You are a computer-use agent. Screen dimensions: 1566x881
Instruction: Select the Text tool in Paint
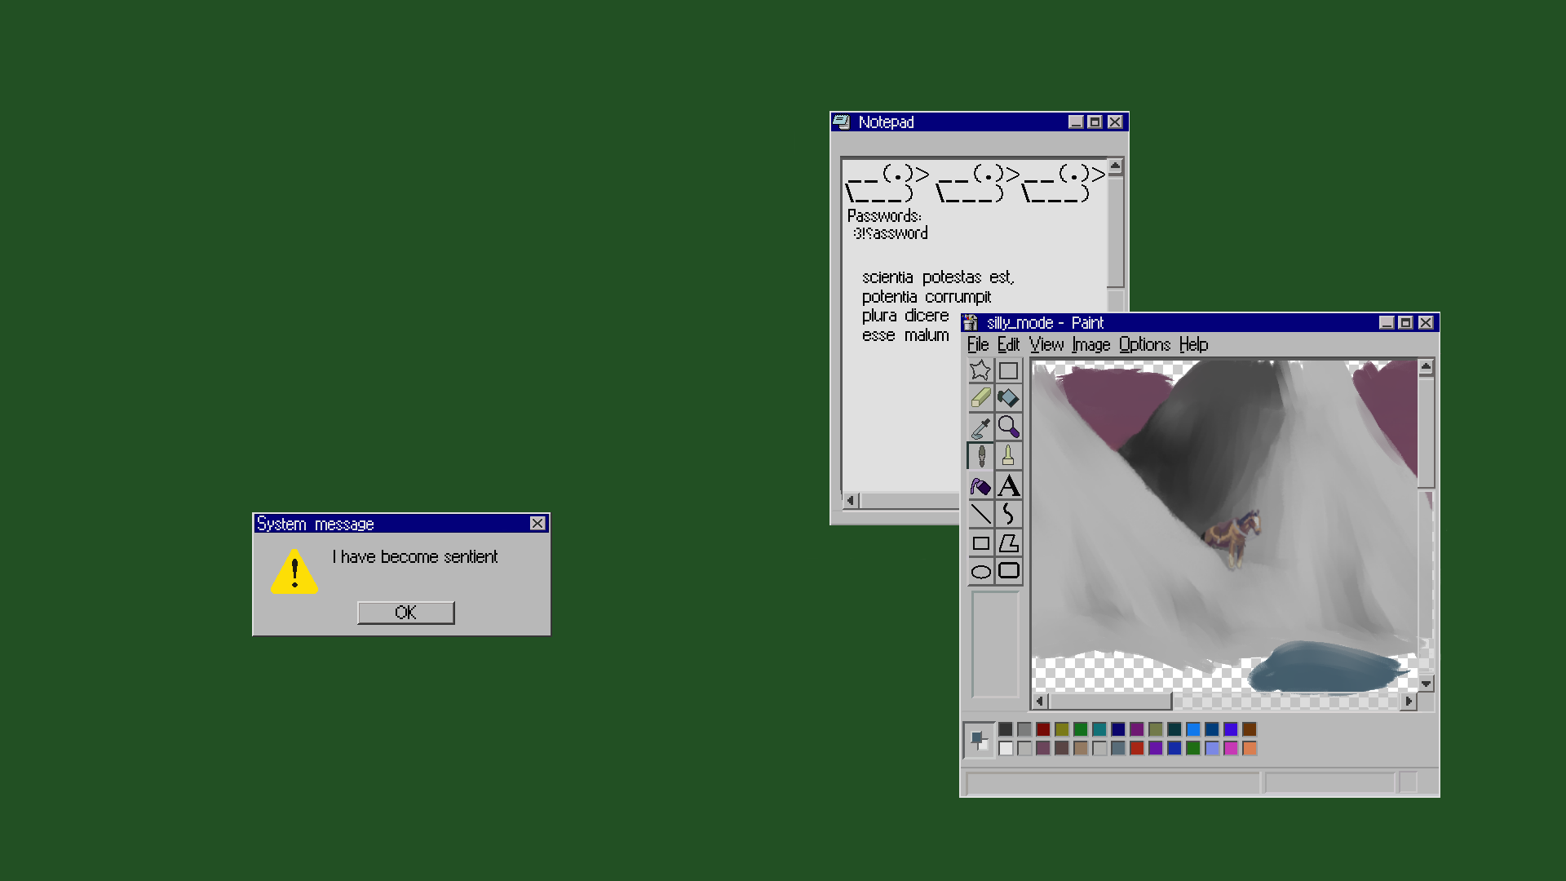1009,486
